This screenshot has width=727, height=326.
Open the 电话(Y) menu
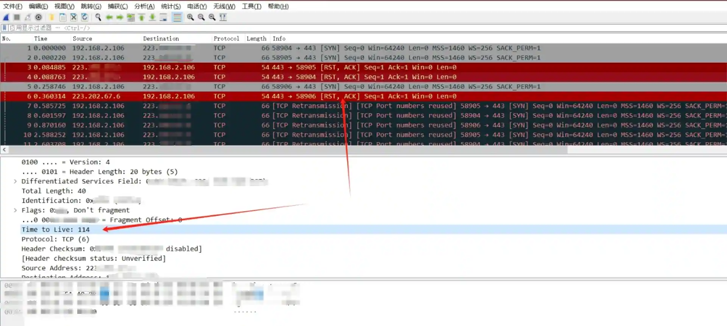point(197,6)
